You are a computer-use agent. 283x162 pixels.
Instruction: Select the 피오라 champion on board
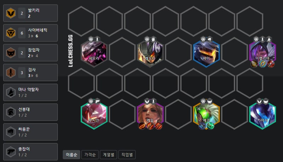pos(94,52)
